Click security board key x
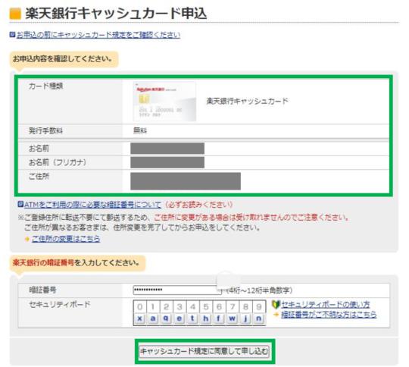409x367 pixels. pos(140,318)
